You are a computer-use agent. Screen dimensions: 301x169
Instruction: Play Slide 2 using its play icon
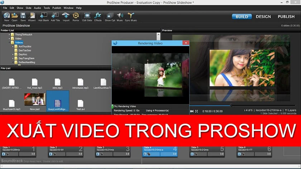pos(51,154)
